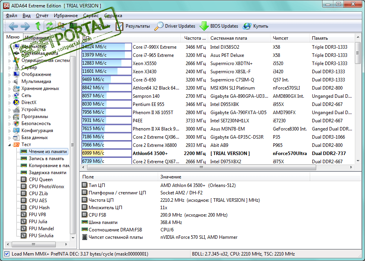Viewport: 365px width, 261px height.
Task: Expand the Устройства tree node
Action: [x=9, y=110]
